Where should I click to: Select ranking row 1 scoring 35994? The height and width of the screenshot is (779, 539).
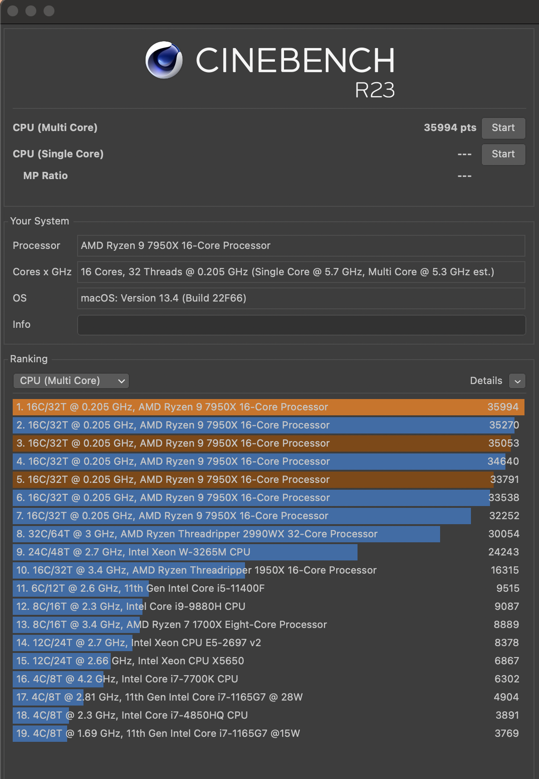(269, 407)
